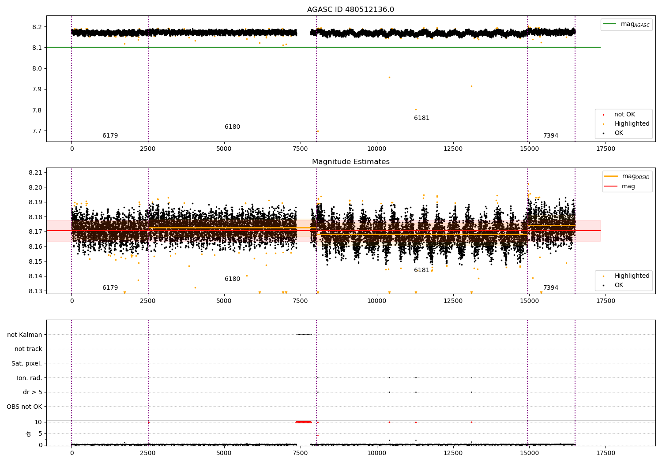Click the y-axis tick 10 on the dr plot
This screenshot has height=463, width=662.
39,422
